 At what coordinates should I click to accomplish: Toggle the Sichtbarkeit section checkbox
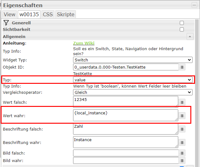[182, 30]
